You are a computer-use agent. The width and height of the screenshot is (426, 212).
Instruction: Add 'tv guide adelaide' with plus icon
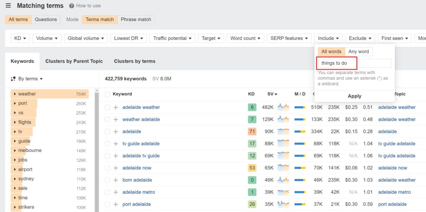(x=116, y=144)
